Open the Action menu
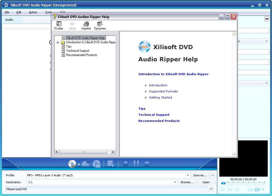The height and width of the screenshot is (196, 272). [x=33, y=12]
